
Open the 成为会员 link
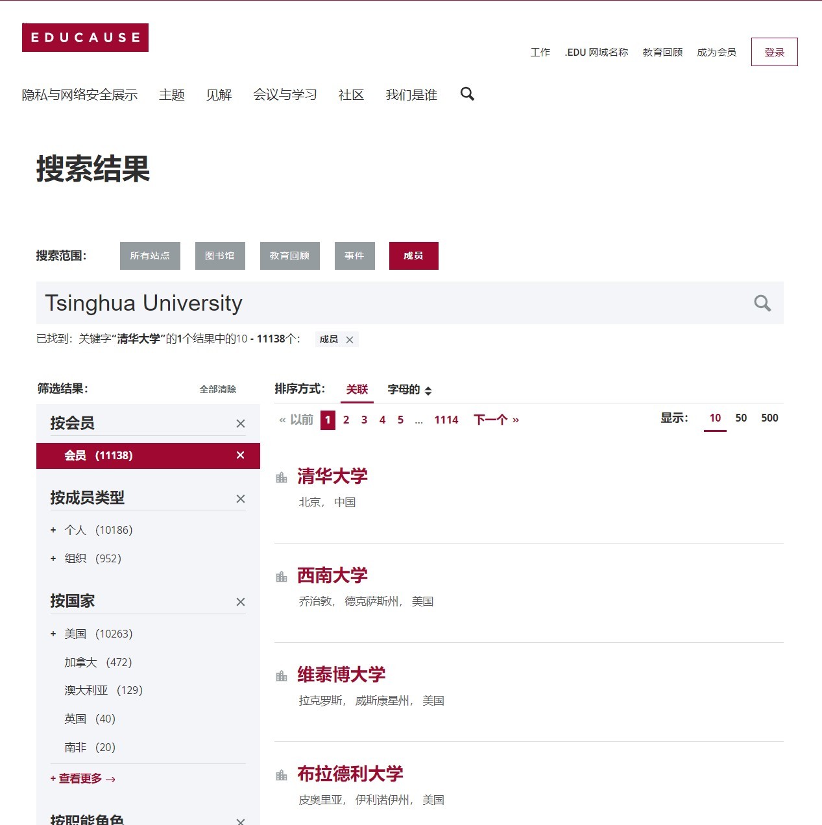[717, 52]
